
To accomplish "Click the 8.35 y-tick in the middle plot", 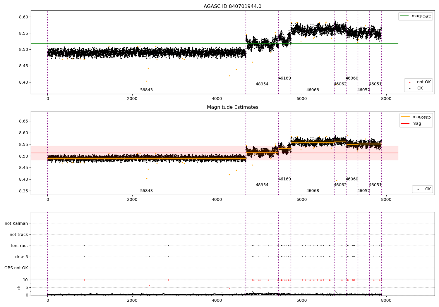I will tap(23, 191).
